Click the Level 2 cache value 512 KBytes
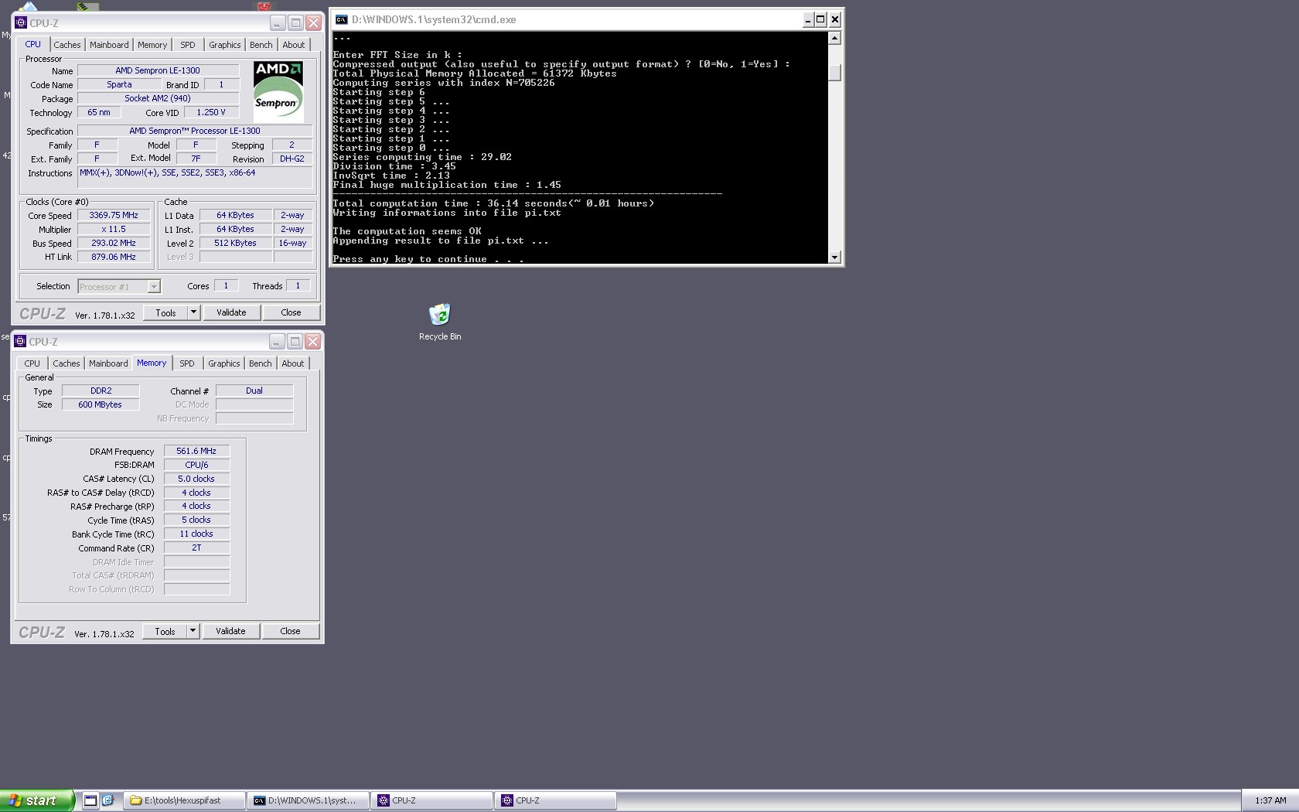Screen dimensions: 1299x812 point(235,244)
